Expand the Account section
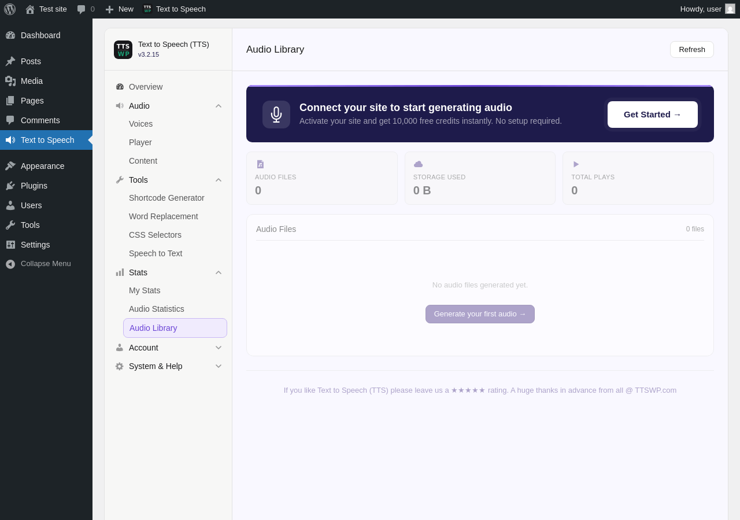Viewport: 740px width, 520px height. 168,348
